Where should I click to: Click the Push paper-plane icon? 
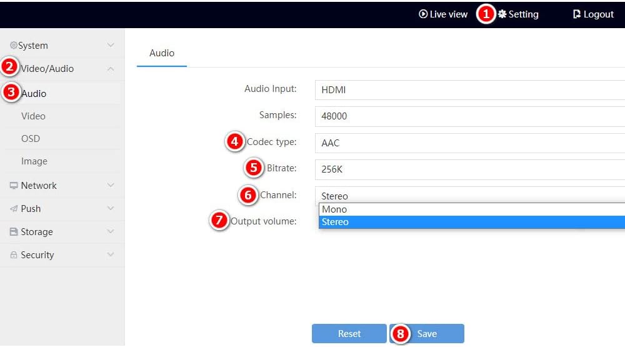click(x=14, y=209)
